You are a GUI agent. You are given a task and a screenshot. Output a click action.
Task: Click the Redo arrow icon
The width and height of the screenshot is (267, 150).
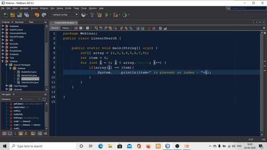(x=44, y=15)
